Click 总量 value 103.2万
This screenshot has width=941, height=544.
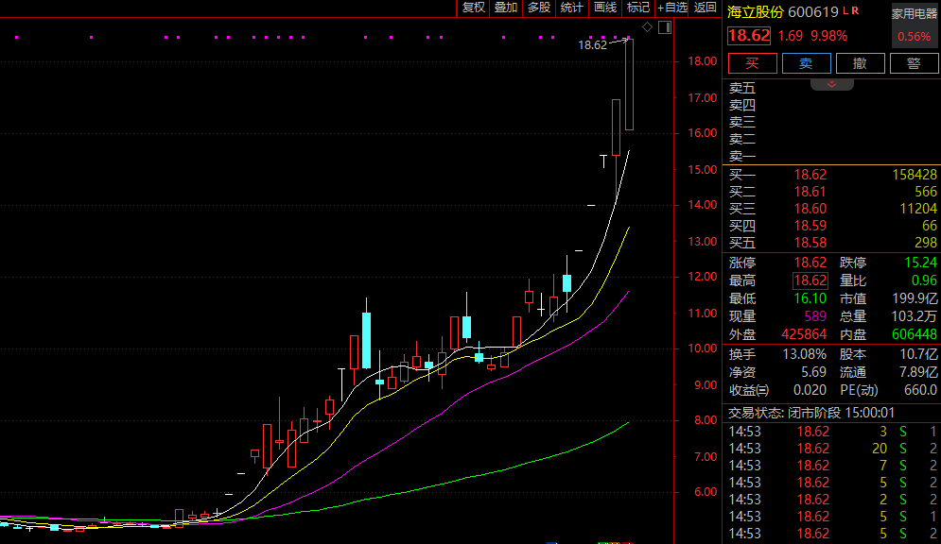coord(915,316)
